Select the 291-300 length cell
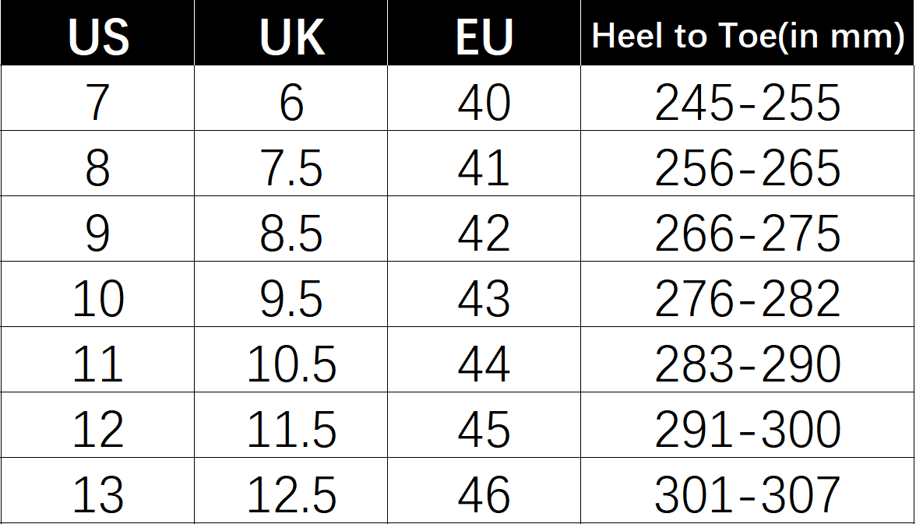This screenshot has width=916, height=524. (x=747, y=425)
